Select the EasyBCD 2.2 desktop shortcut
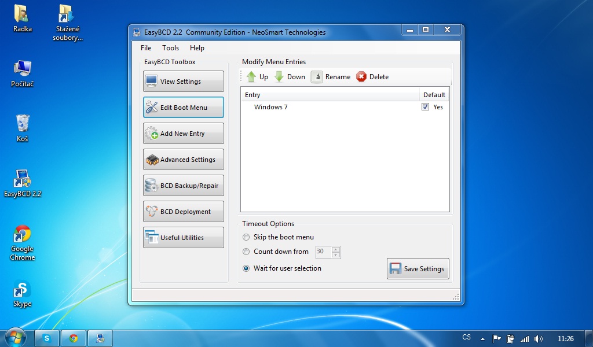This screenshot has width=593, height=347. (23, 183)
